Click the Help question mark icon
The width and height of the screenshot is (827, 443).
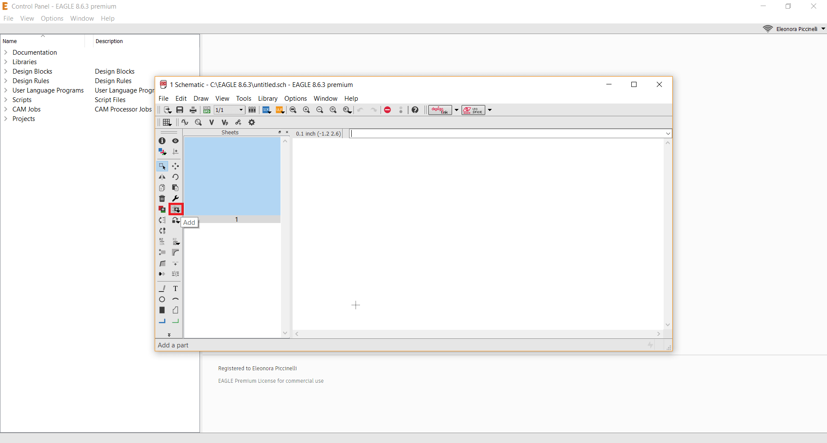click(x=415, y=110)
